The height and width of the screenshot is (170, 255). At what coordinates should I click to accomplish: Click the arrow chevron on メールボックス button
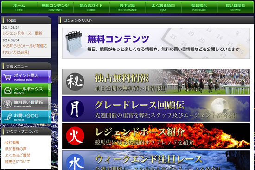pyautogui.click(x=50, y=90)
